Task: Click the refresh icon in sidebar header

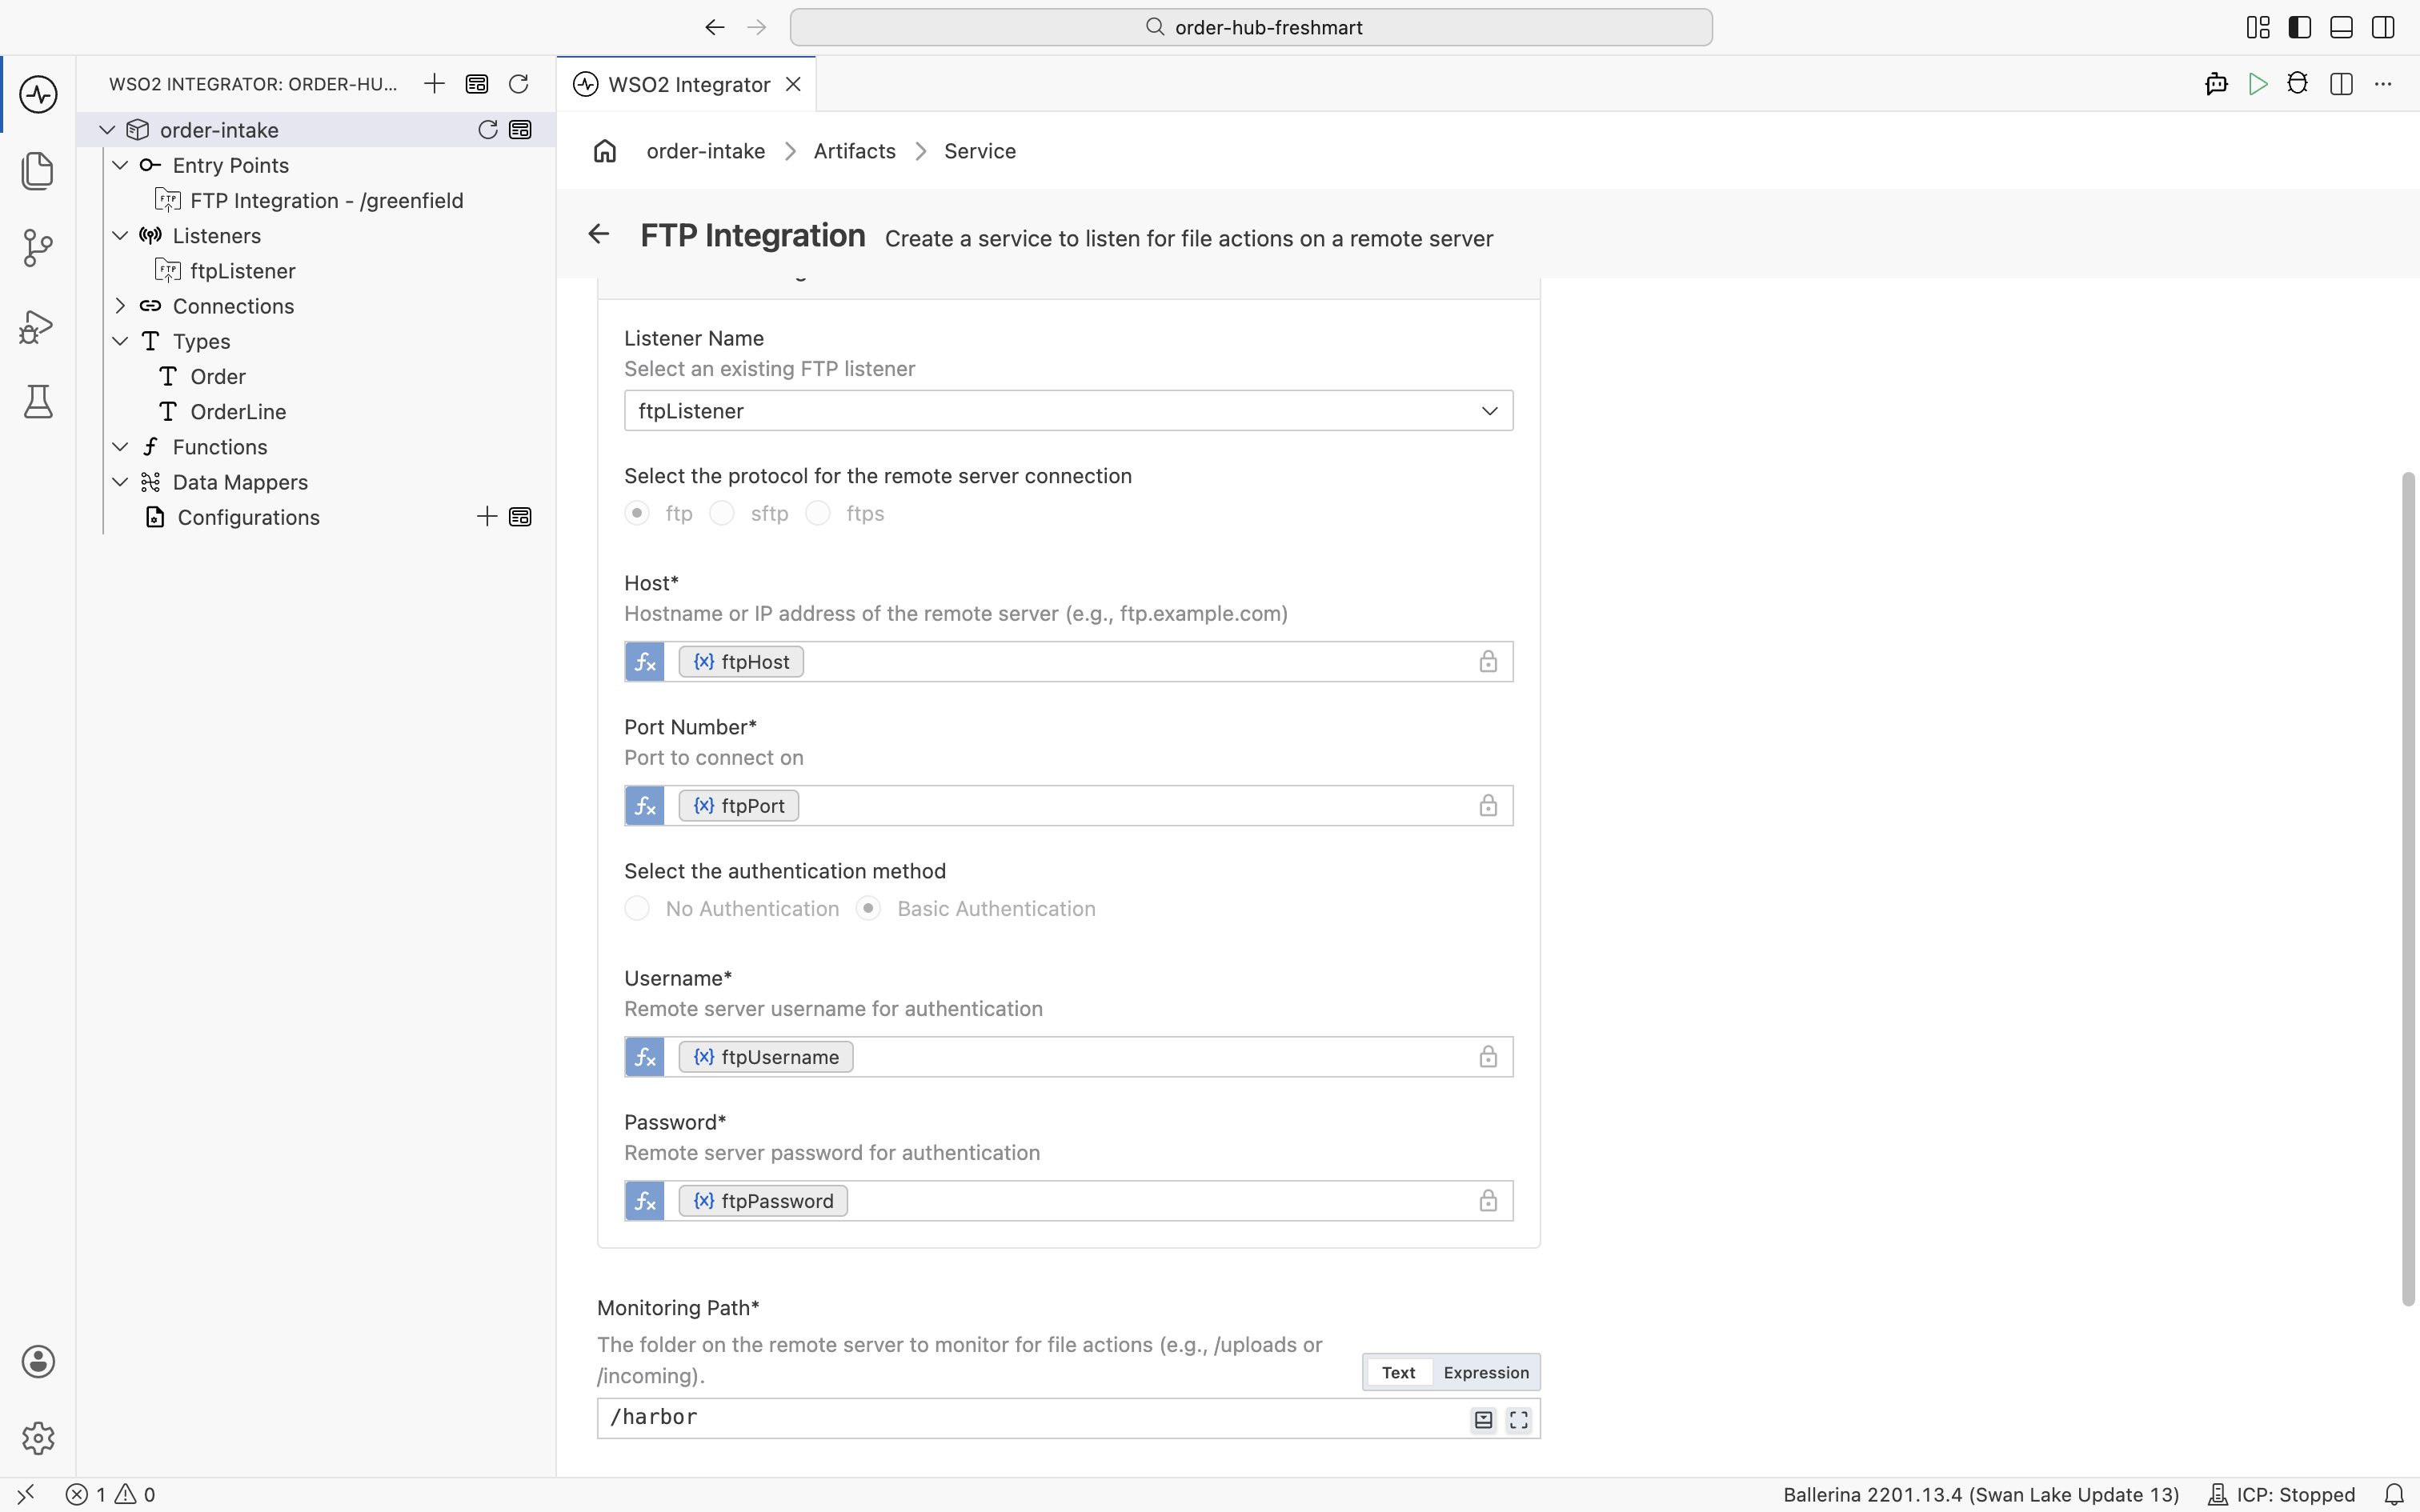Action: point(518,84)
